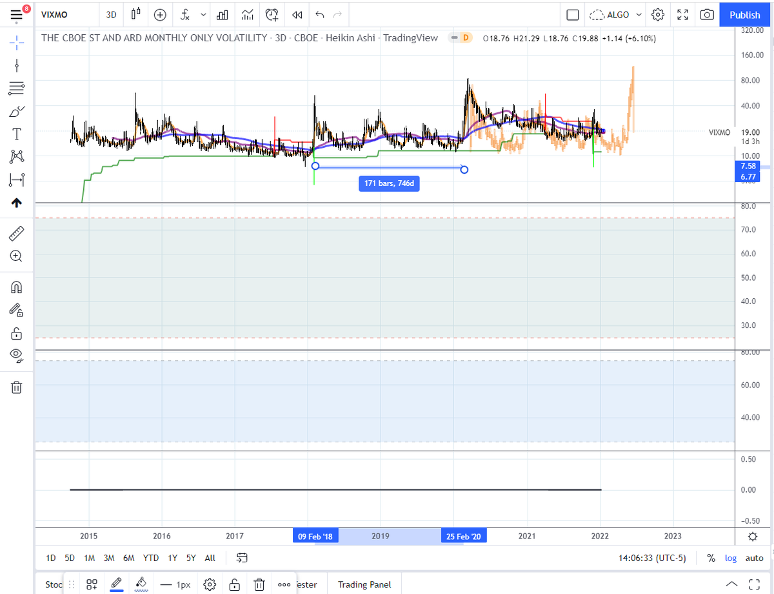This screenshot has width=774, height=594.
Task: Set range to 3M
Action: pyautogui.click(x=109, y=558)
